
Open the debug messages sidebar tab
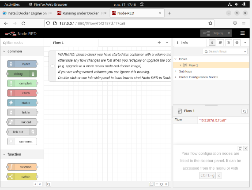point(229,43)
